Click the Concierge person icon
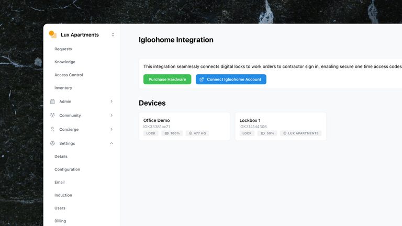Image resolution: width=402 pixels, height=226 pixels. point(52,129)
